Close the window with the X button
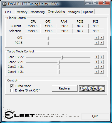 [104, 3]
